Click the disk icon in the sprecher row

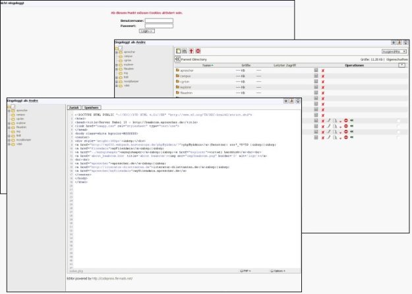pos(316,70)
